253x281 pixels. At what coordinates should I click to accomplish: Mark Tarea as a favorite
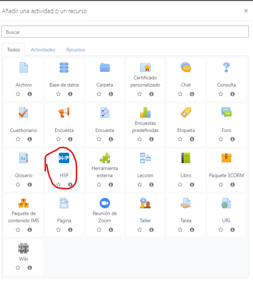tap(180, 230)
